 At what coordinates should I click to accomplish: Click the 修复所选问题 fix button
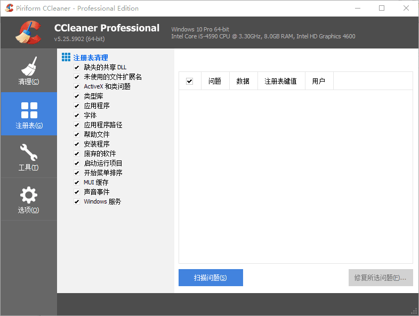pyautogui.click(x=380, y=278)
